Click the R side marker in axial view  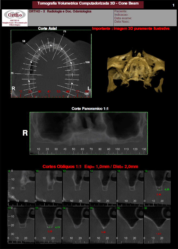pos(13,88)
